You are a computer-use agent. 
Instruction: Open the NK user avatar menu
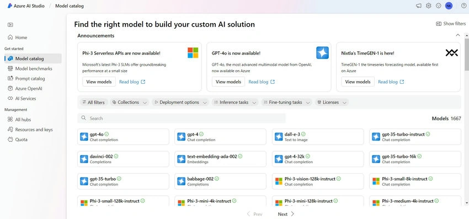449,6
